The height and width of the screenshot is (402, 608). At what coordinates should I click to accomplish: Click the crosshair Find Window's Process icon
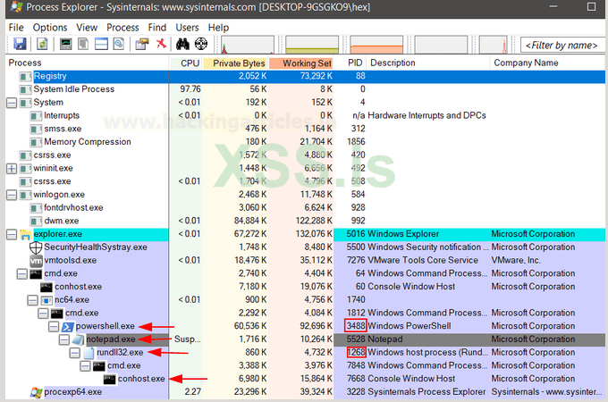pos(200,44)
